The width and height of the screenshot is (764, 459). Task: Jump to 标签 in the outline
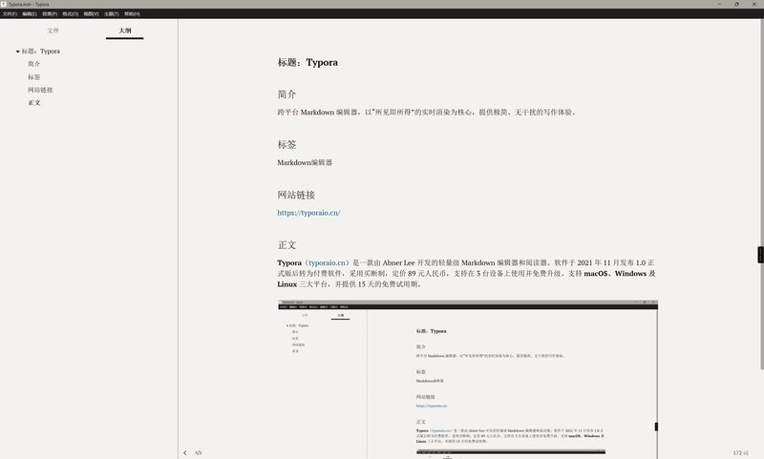pos(34,77)
